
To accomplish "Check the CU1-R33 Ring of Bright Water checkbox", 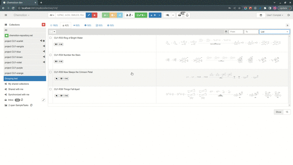I will [50, 38].
